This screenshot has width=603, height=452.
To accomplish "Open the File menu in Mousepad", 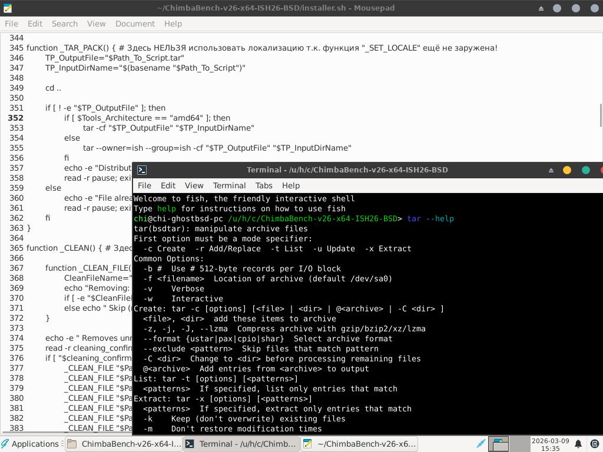I will point(11,24).
